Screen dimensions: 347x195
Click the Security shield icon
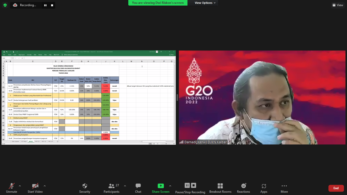(85, 186)
